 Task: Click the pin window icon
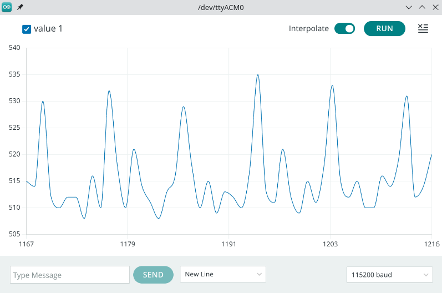click(20, 7)
